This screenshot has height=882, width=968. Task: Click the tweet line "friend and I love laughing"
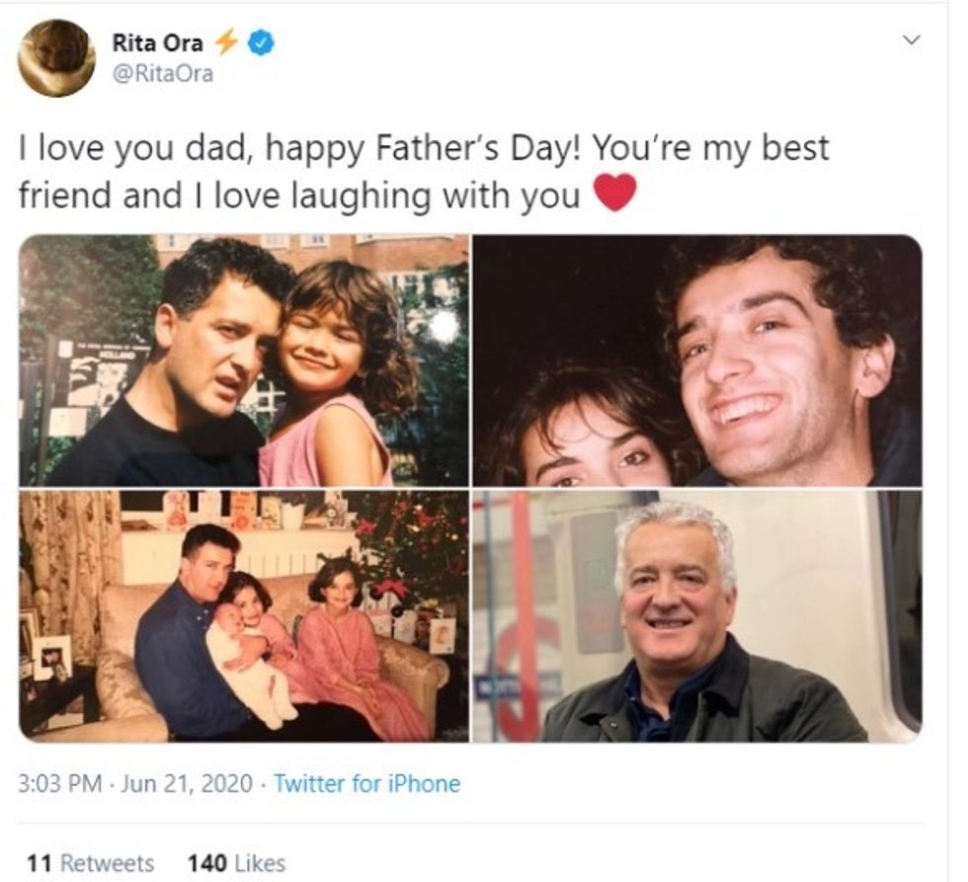[298, 194]
